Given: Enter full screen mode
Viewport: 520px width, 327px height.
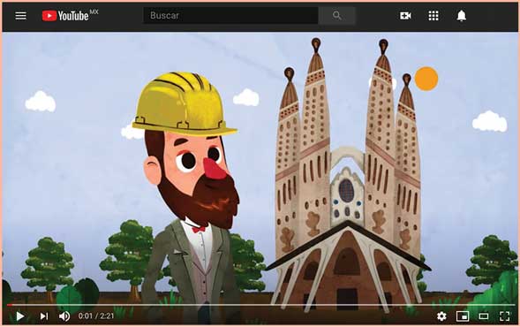Looking at the screenshot, I should [x=504, y=316].
